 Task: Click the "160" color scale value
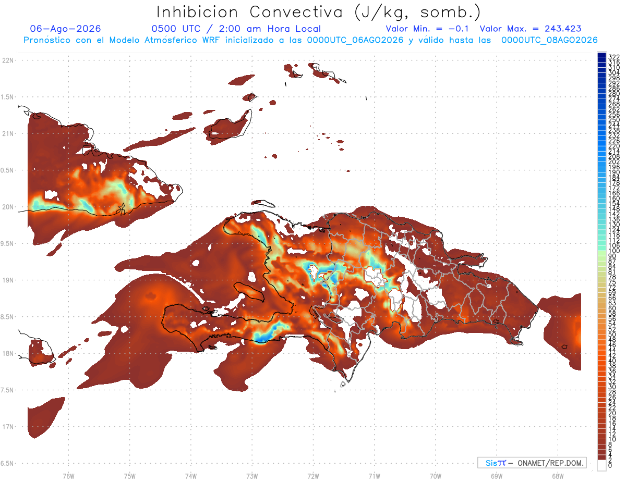tap(614, 198)
